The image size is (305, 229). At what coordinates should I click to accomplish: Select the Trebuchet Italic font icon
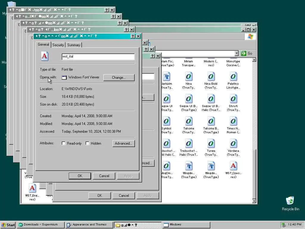click(x=189, y=144)
